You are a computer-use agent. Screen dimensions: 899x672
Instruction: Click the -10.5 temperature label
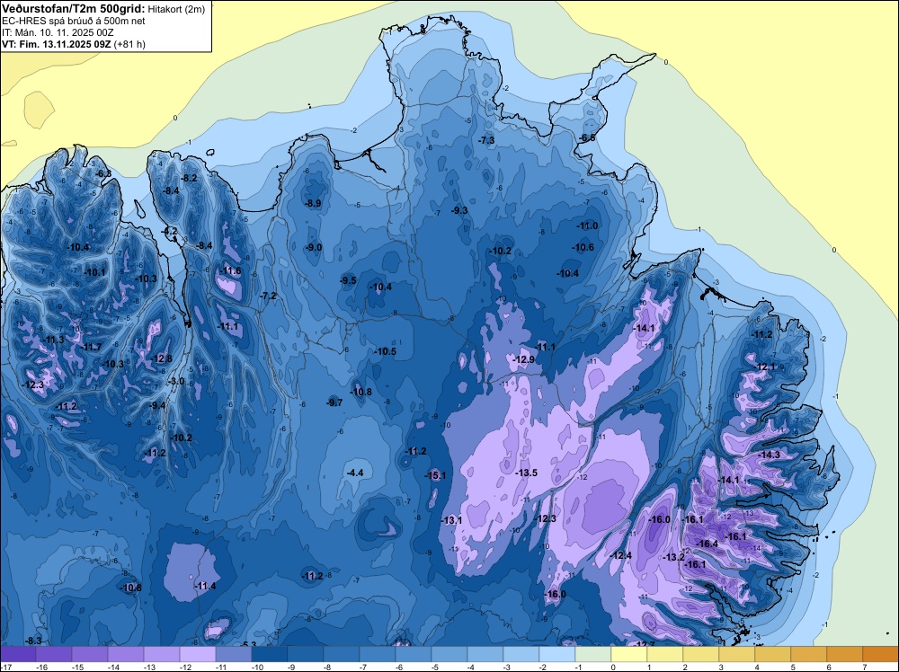point(385,351)
